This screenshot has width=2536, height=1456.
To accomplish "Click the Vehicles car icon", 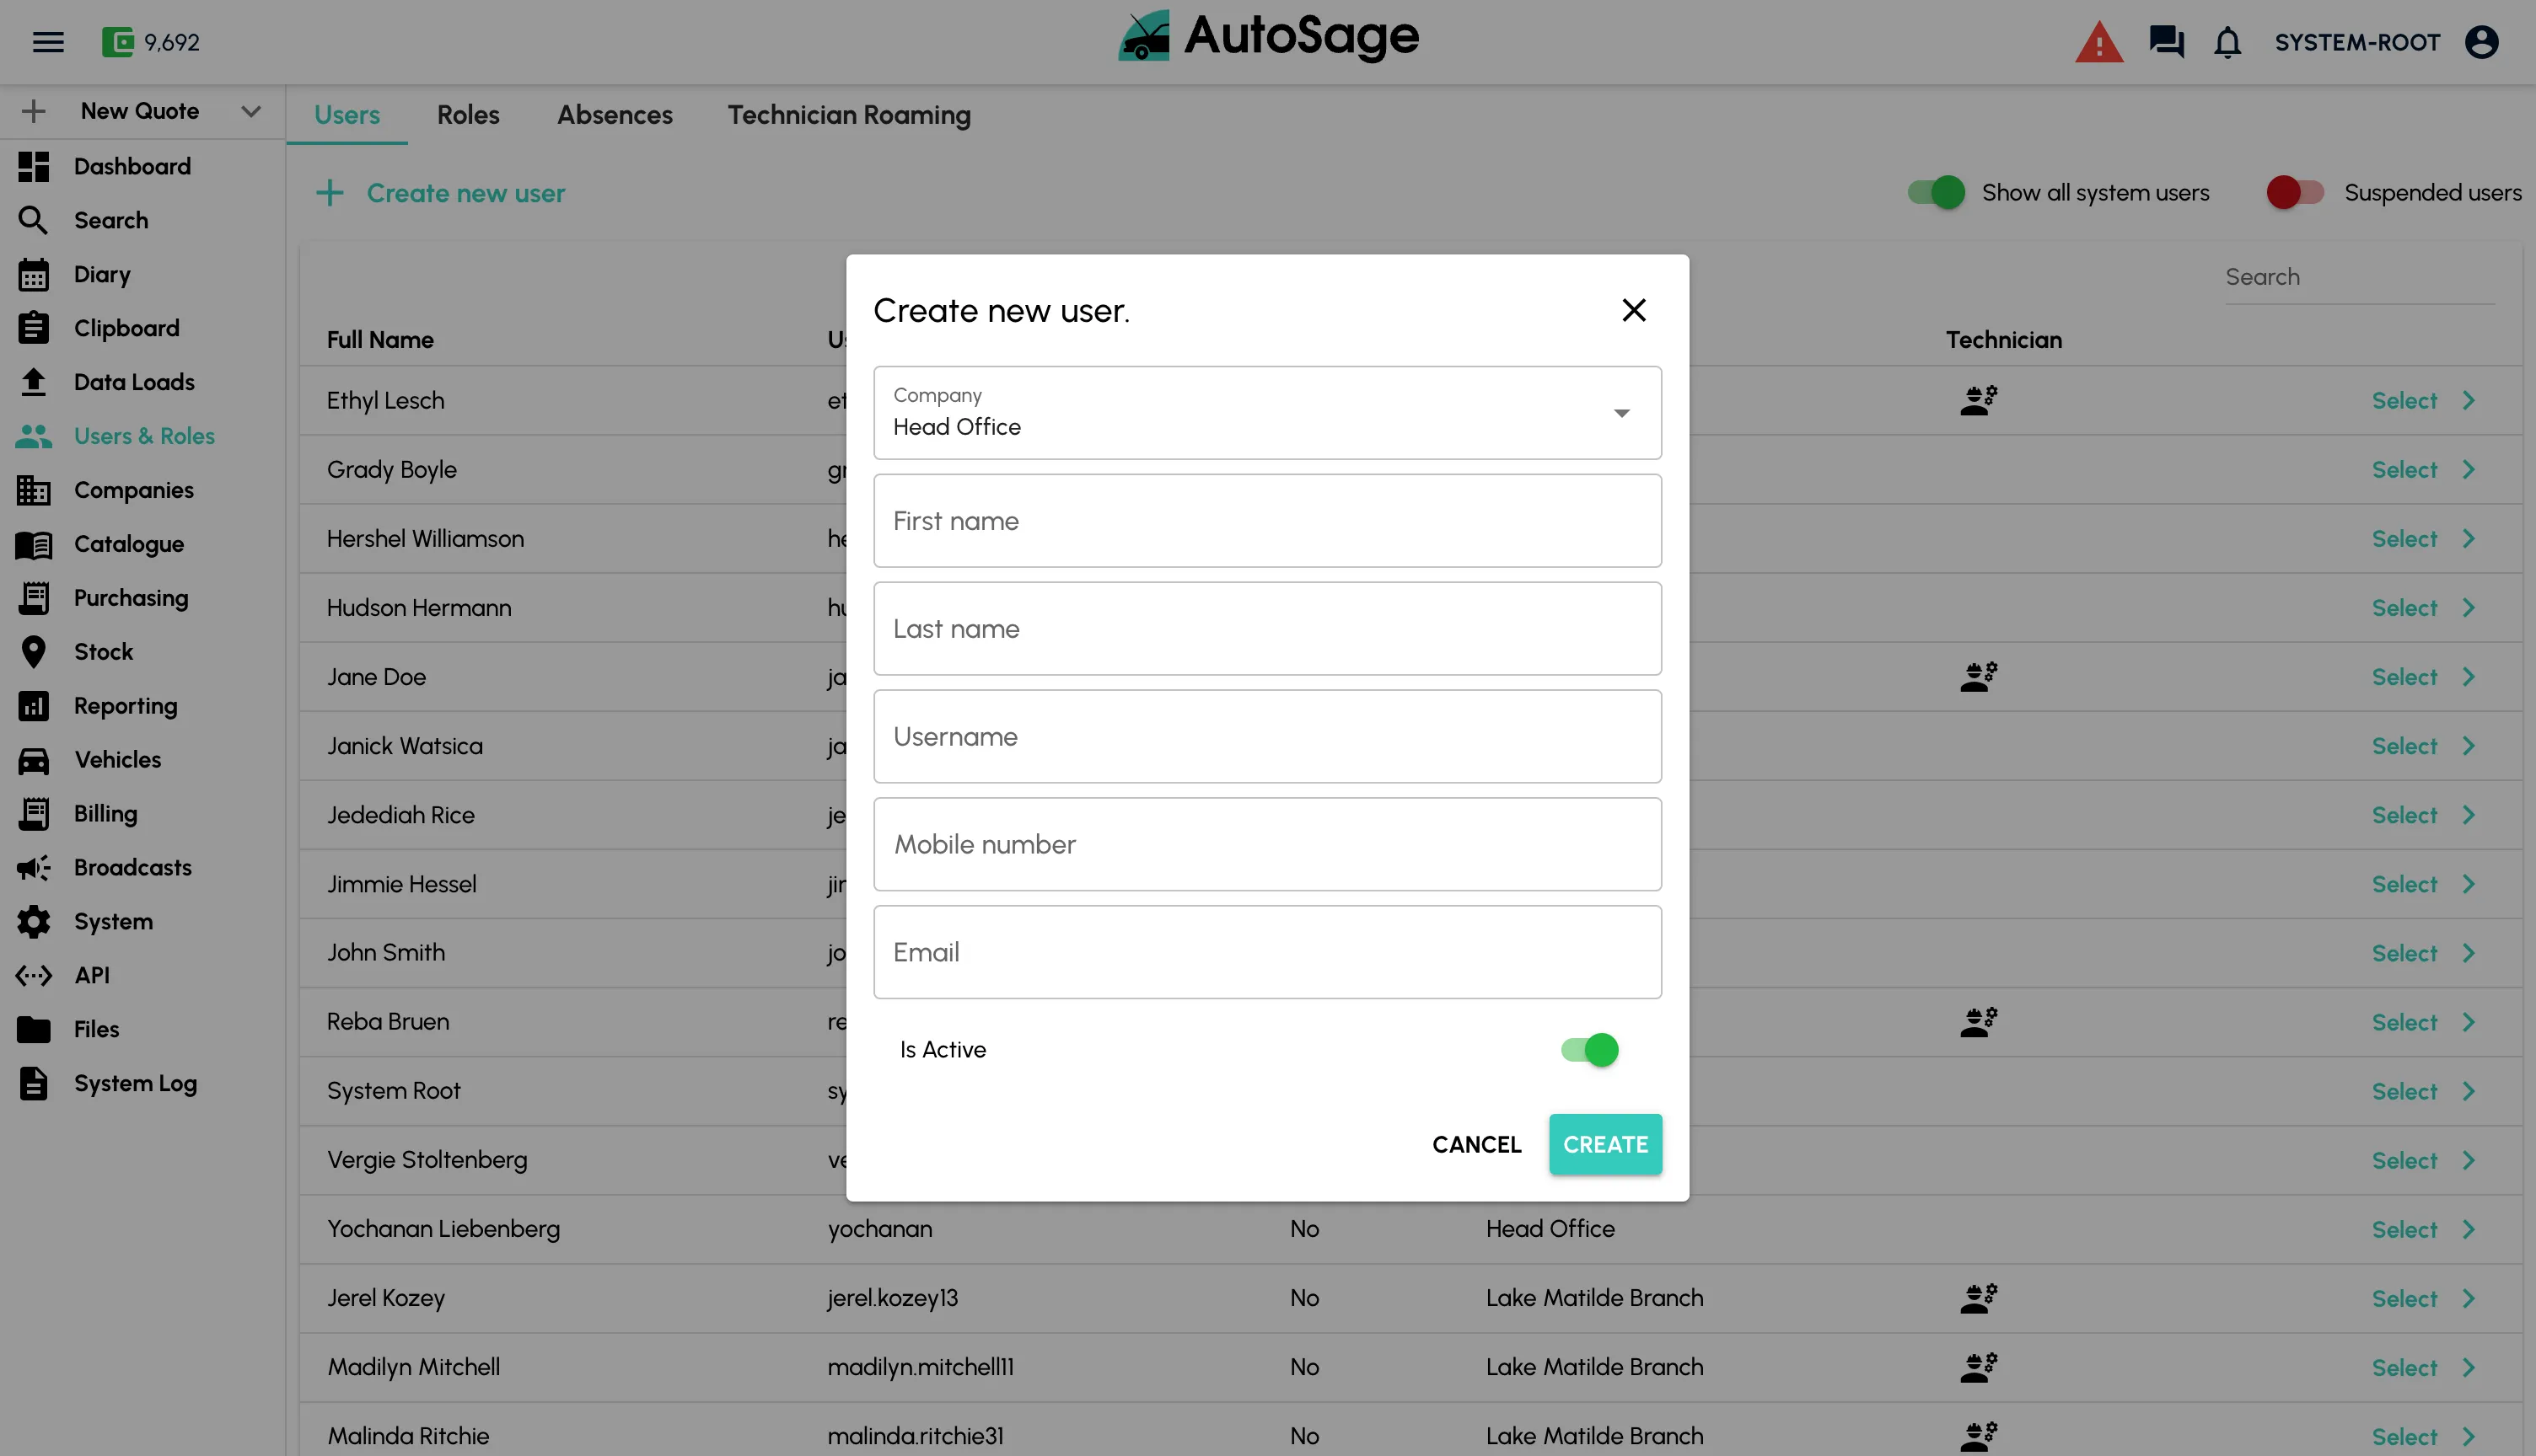I will click(x=33, y=760).
